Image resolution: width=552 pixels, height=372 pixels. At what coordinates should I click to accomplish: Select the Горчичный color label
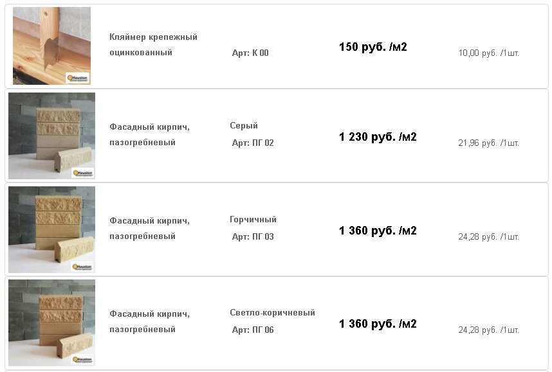[253, 219]
